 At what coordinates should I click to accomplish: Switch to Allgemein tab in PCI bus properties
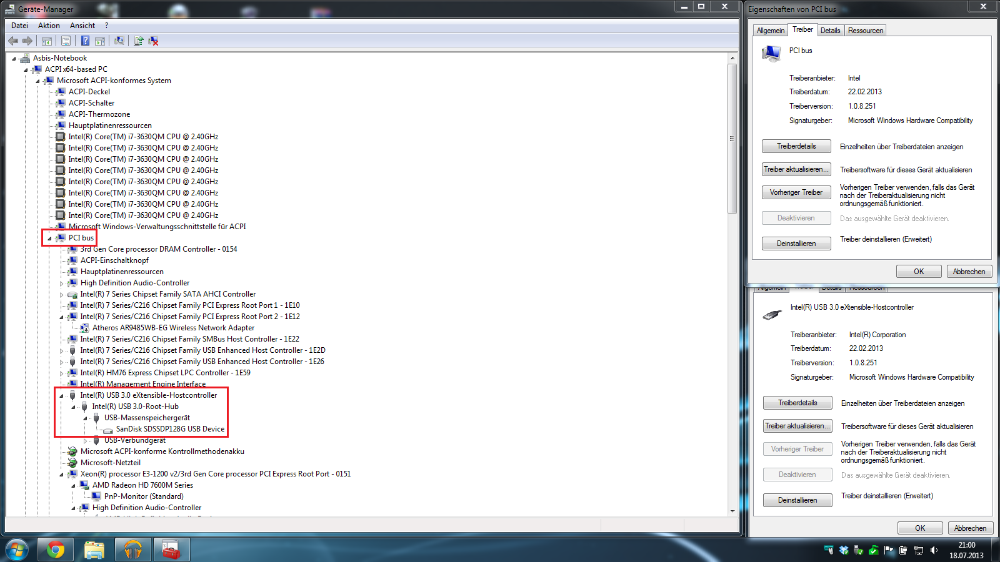[770, 31]
